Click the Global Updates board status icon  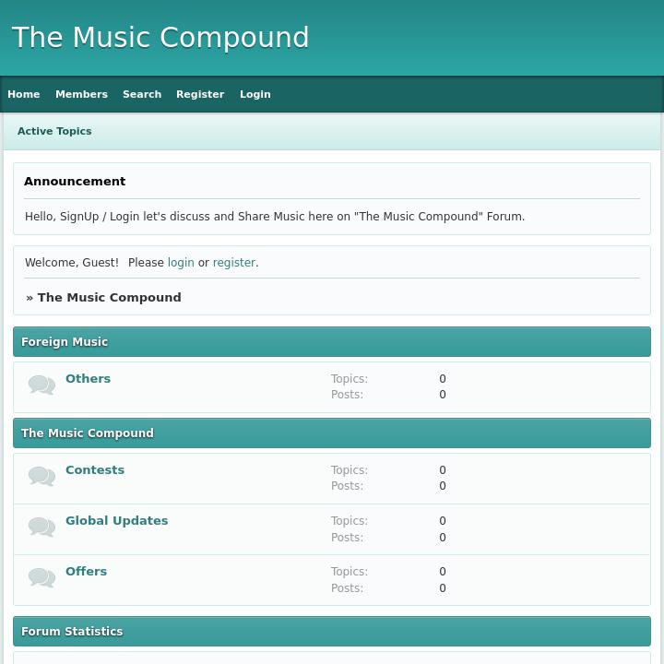click(41, 527)
